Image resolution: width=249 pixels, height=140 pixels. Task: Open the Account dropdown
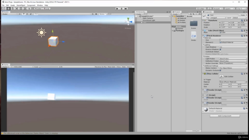[x=218, y=9]
